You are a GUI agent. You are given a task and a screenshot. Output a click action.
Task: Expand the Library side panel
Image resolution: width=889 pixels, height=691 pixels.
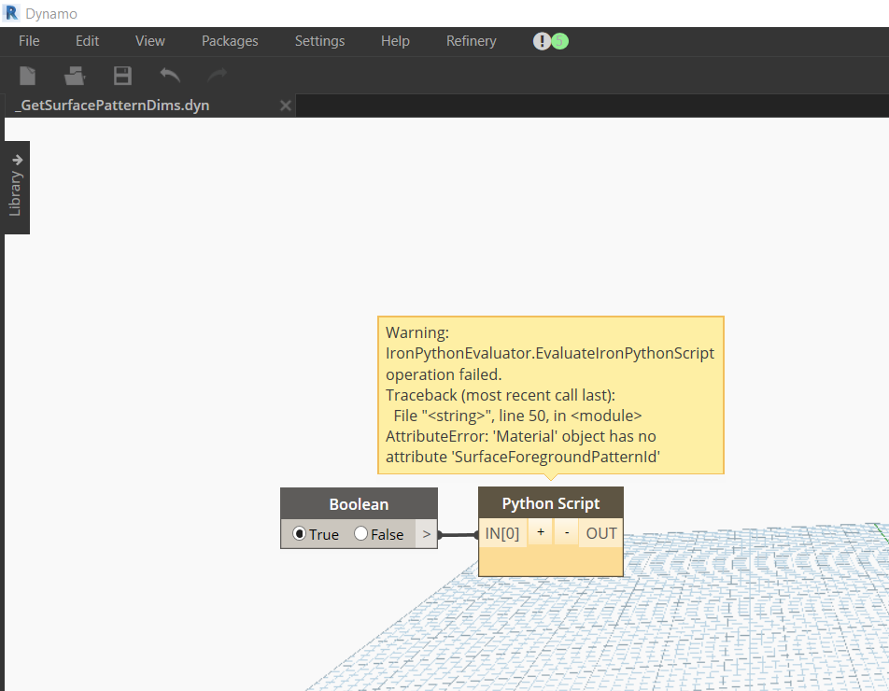pos(16,187)
